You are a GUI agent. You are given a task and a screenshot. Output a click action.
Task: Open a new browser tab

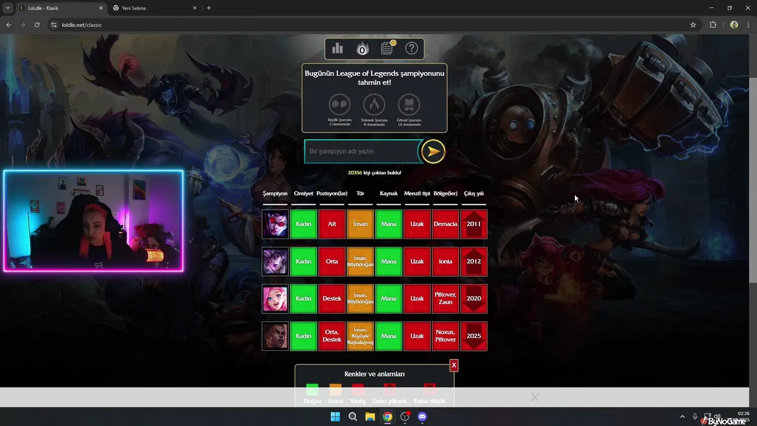coord(209,8)
